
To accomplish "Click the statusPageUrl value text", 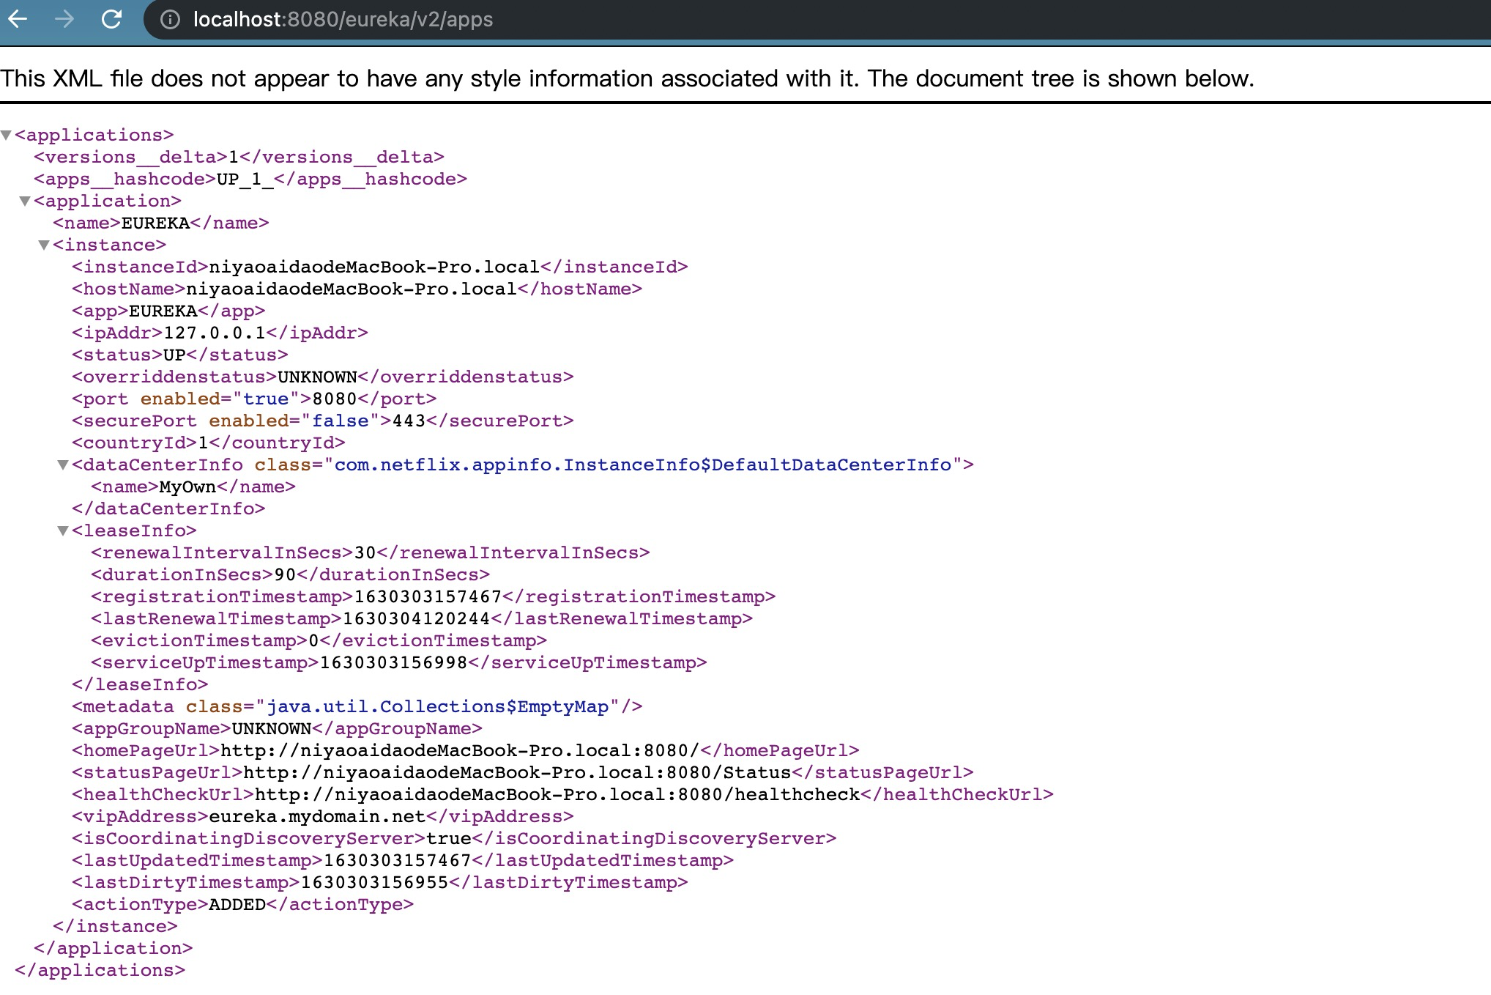I will (x=516, y=773).
